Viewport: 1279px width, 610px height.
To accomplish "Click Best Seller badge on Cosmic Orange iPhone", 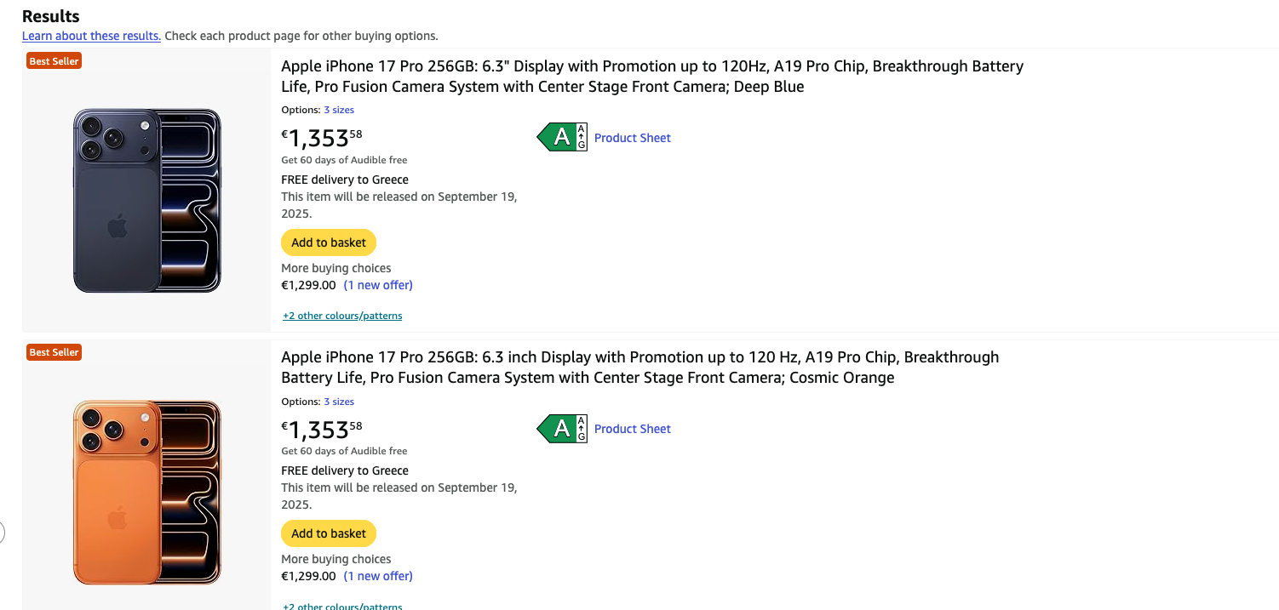I will tap(54, 352).
